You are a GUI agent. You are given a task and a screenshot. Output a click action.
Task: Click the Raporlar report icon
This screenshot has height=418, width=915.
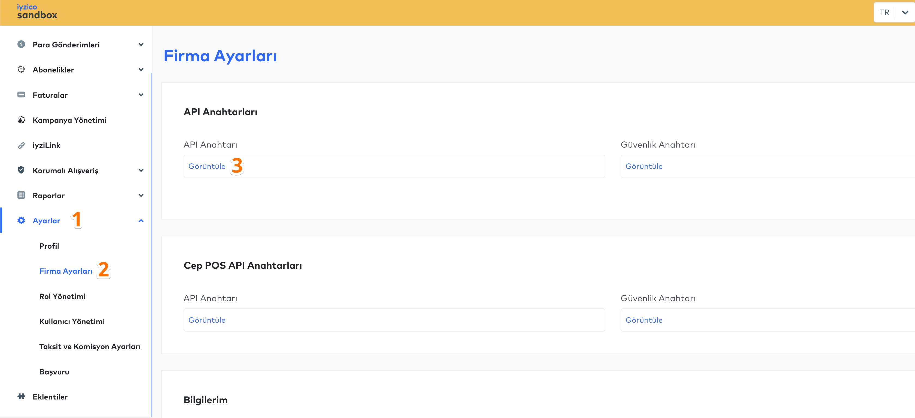[x=21, y=195]
